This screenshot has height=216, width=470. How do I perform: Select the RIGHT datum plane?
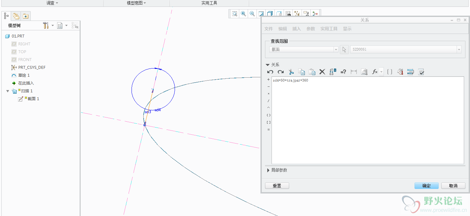click(24, 44)
